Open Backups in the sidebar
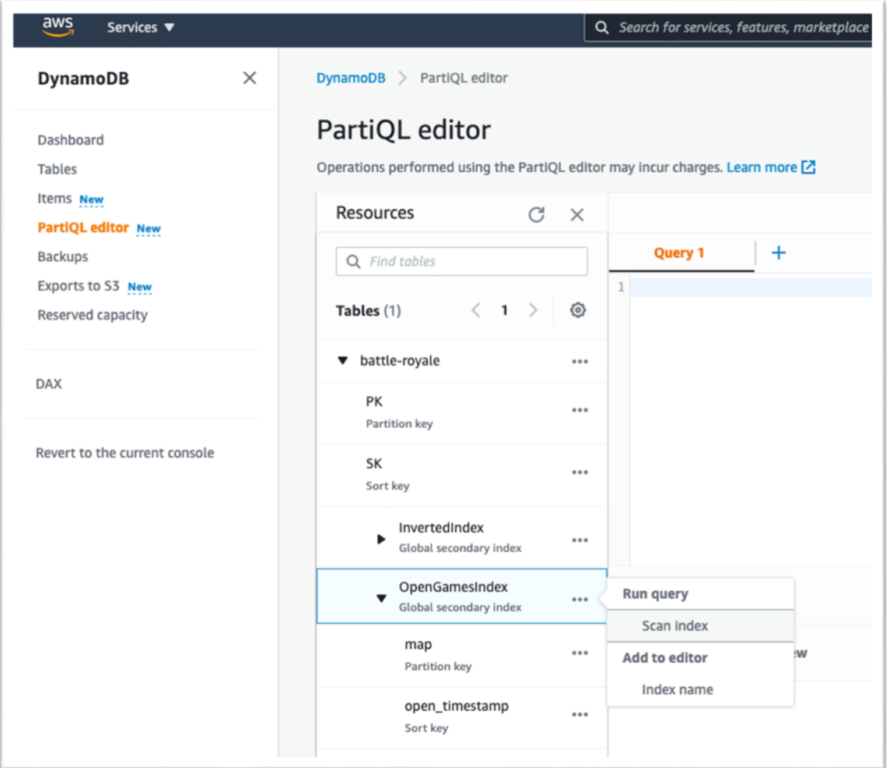 (x=63, y=257)
